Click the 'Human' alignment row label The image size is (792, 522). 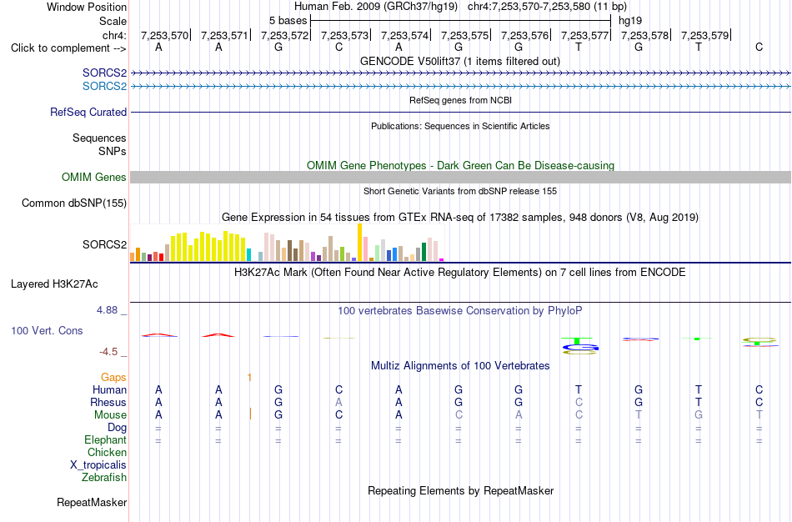point(109,390)
